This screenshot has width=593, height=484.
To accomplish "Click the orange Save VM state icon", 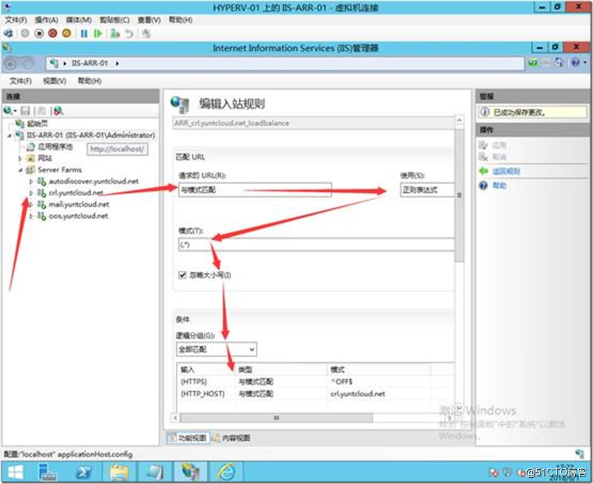I will click(67, 34).
